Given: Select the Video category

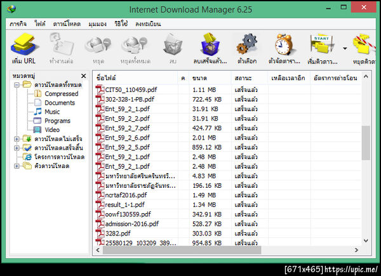Looking at the screenshot, I should pos(52,129).
